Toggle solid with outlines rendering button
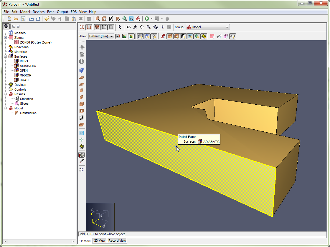Viewport: 330px width, 247px height. pyautogui.click(x=104, y=27)
